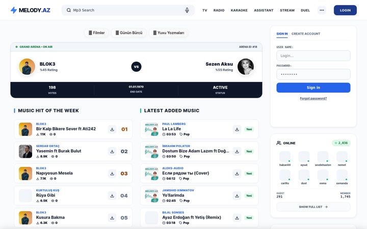Click the Melody.az lightning logo
Screen dimensions: 367x229
click(14, 10)
